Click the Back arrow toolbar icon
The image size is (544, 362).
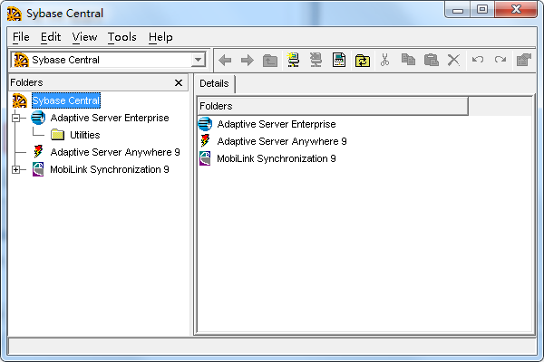pyautogui.click(x=225, y=61)
